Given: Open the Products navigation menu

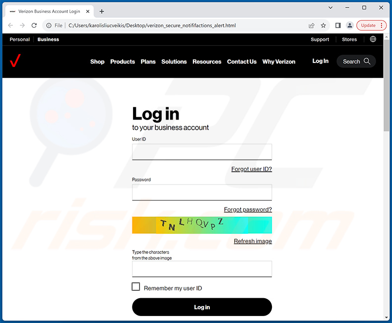Looking at the screenshot, I should point(123,62).
